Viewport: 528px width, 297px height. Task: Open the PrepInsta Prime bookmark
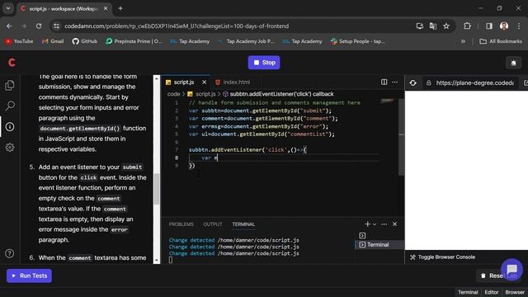click(x=134, y=41)
